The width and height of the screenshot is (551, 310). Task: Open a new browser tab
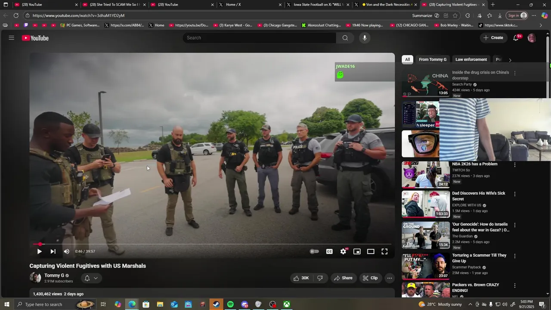tap(493, 5)
